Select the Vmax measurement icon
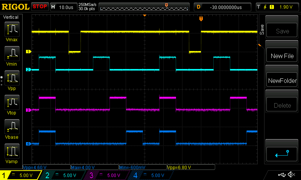 pyautogui.click(x=12, y=29)
